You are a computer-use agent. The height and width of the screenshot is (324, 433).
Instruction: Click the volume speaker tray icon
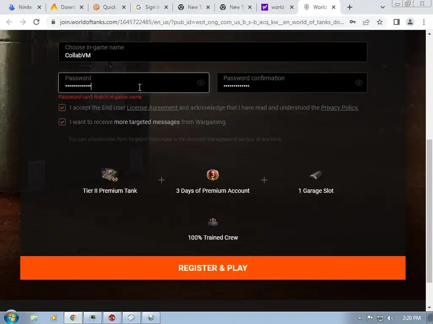(390, 318)
